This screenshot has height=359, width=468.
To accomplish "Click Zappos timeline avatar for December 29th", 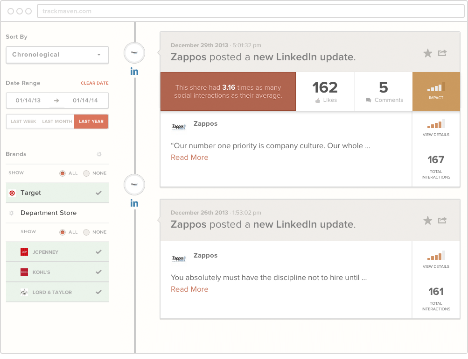I will click(x=134, y=53).
